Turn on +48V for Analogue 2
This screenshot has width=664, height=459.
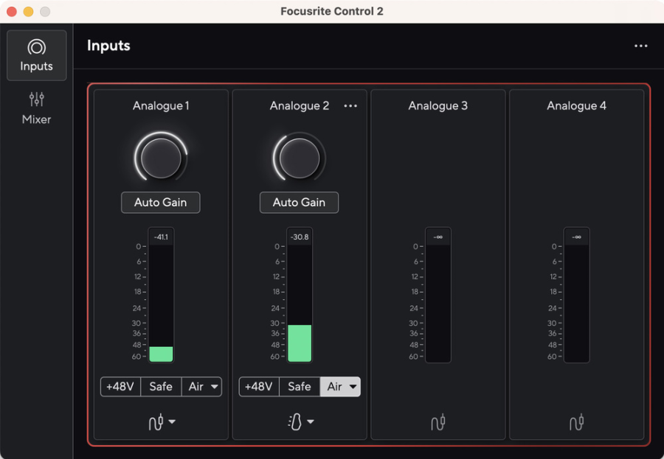click(259, 387)
